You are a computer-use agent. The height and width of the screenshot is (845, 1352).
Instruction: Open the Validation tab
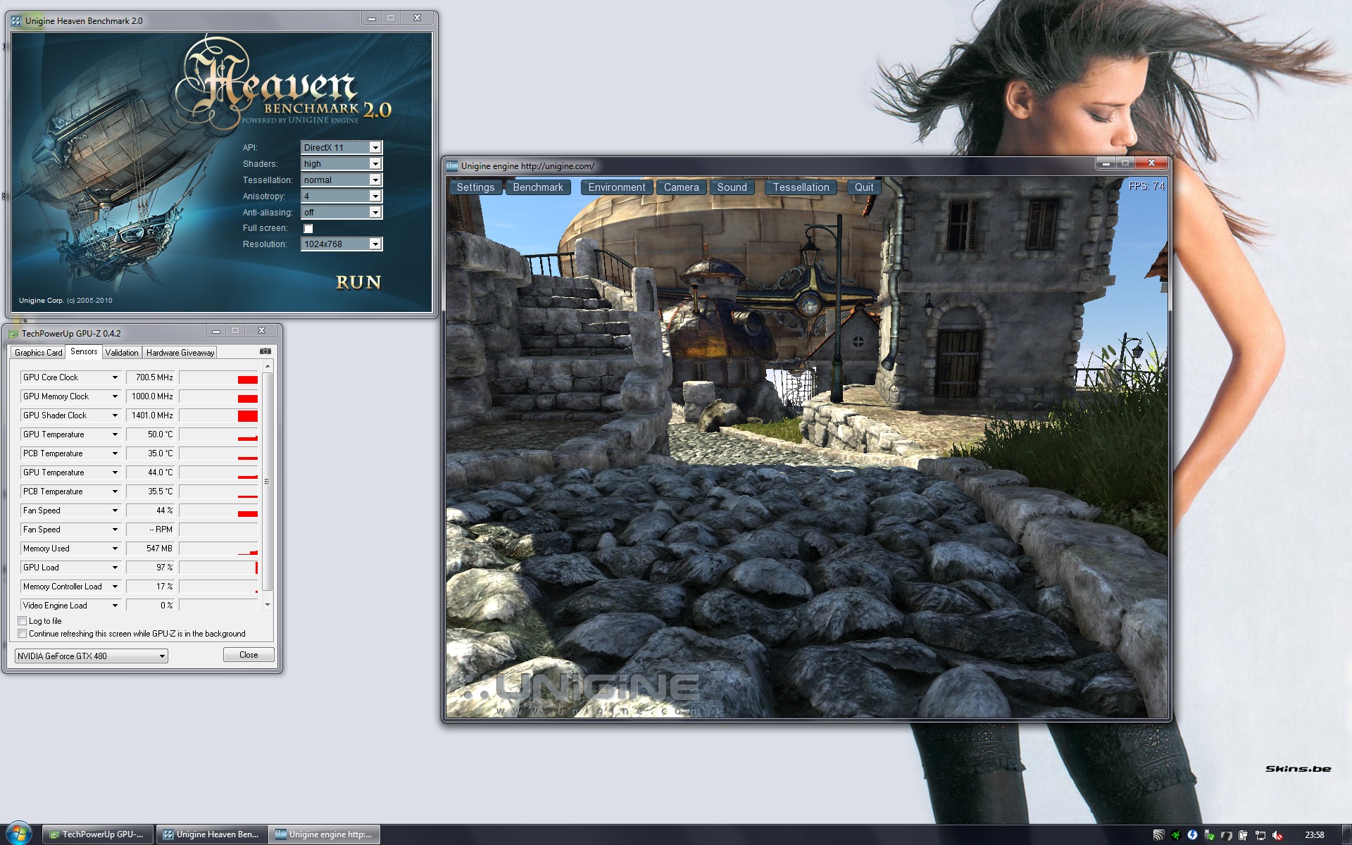click(x=122, y=352)
